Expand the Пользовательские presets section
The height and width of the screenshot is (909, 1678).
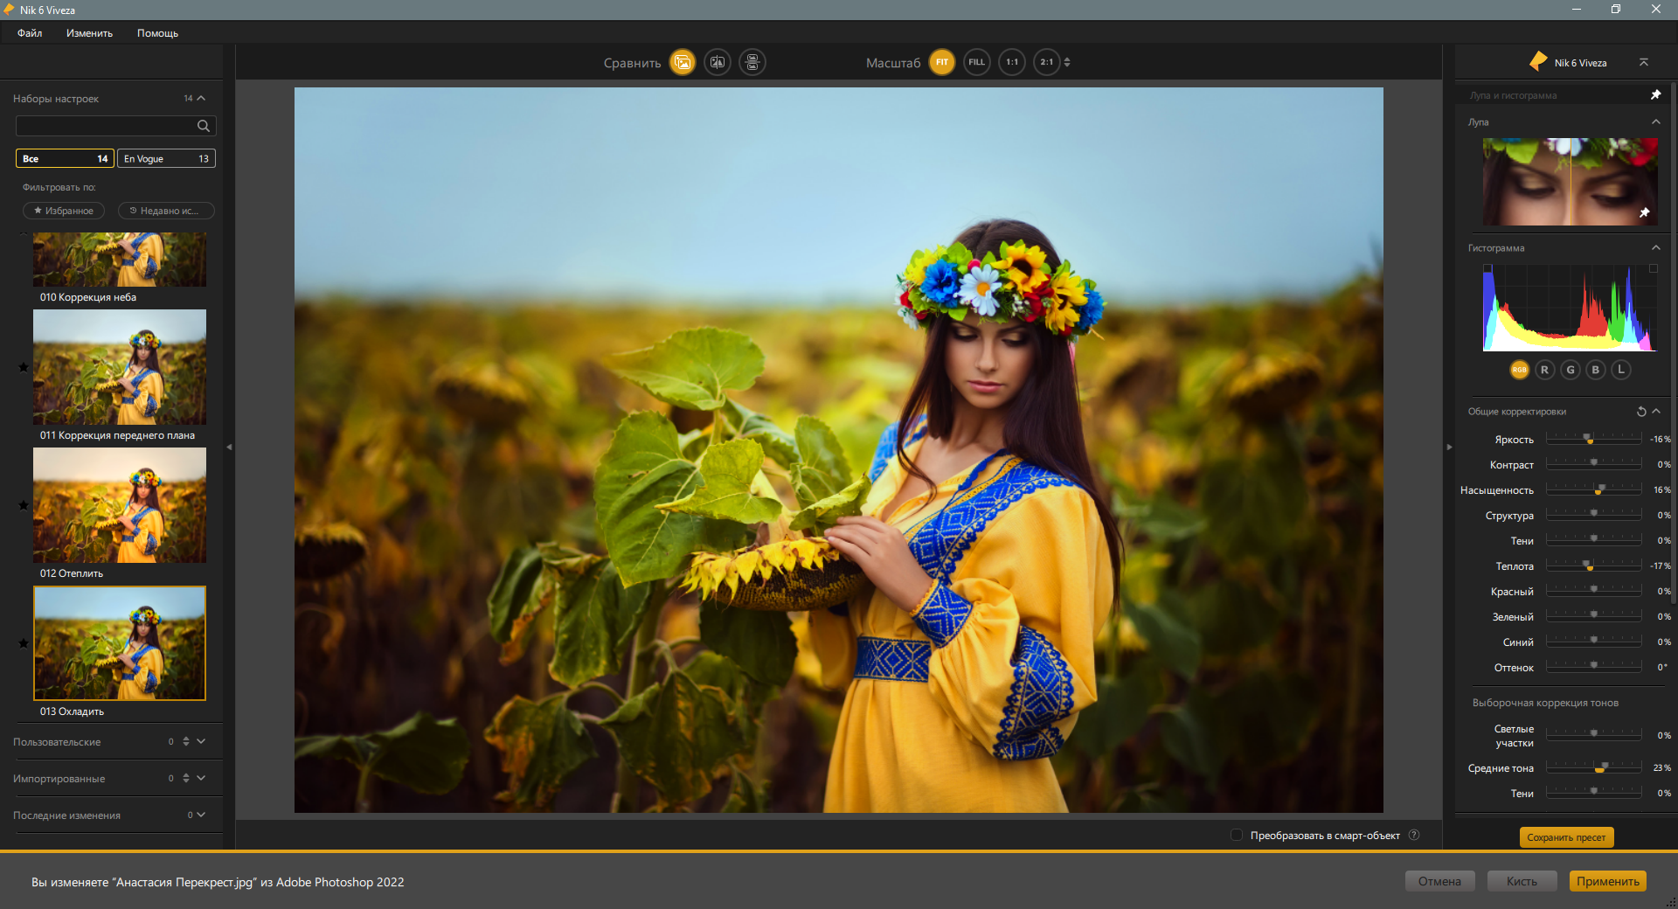click(x=201, y=741)
